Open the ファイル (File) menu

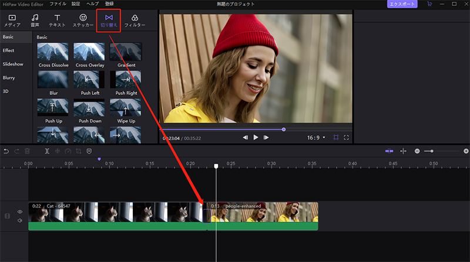click(x=58, y=4)
